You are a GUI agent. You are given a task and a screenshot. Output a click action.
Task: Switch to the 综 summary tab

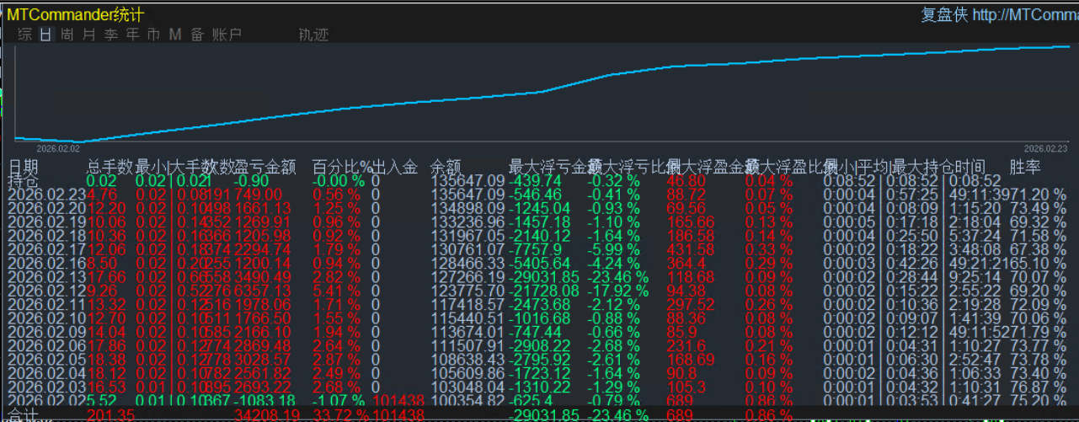tap(25, 35)
